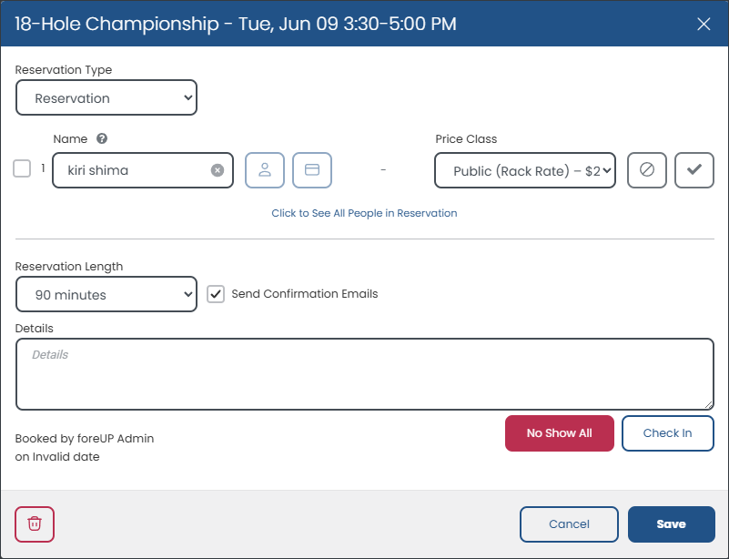Click the red trash delete icon
This screenshot has width=729, height=559.
[x=35, y=524]
